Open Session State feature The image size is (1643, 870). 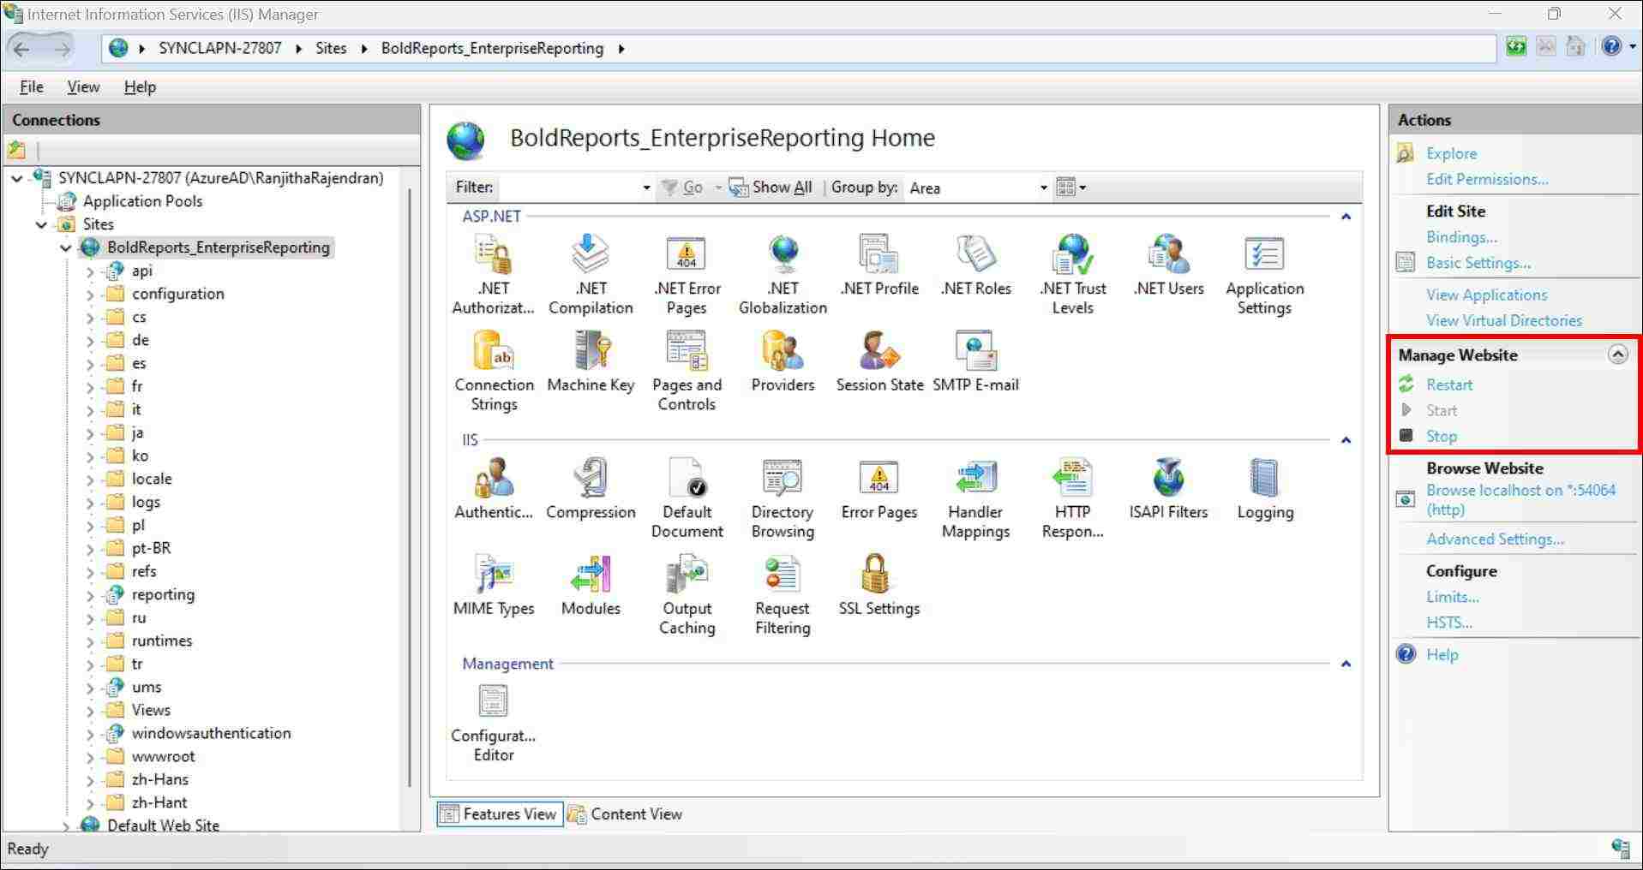(879, 362)
